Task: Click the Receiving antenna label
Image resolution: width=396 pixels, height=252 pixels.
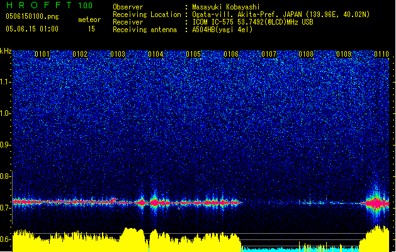Action: click(145, 30)
